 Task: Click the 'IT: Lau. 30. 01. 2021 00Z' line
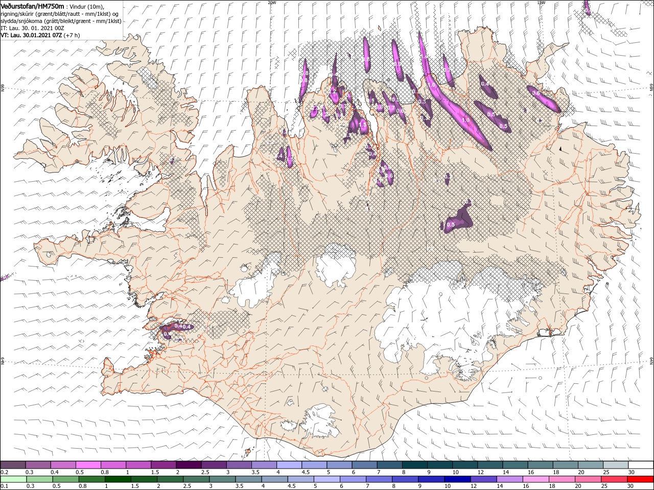pyautogui.click(x=32, y=28)
